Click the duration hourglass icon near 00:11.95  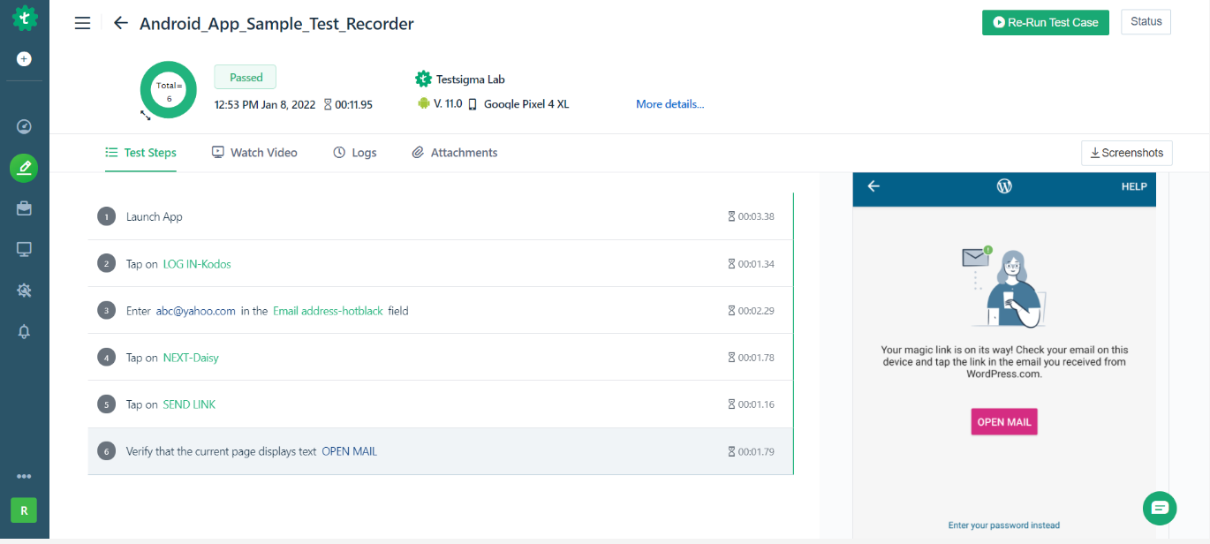tap(328, 104)
